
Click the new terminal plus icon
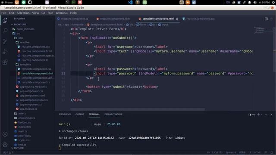[258, 115]
